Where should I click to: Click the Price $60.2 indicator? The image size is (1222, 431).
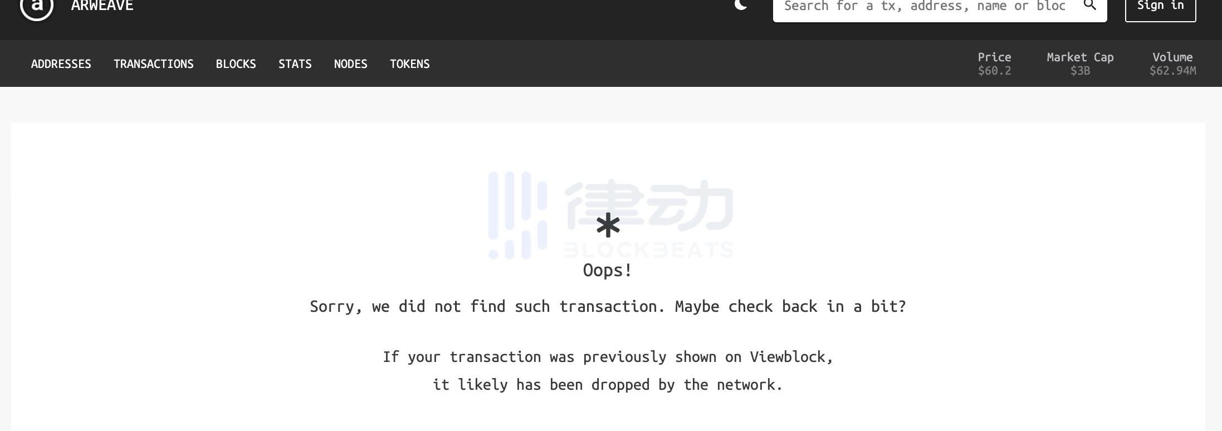coord(995,63)
